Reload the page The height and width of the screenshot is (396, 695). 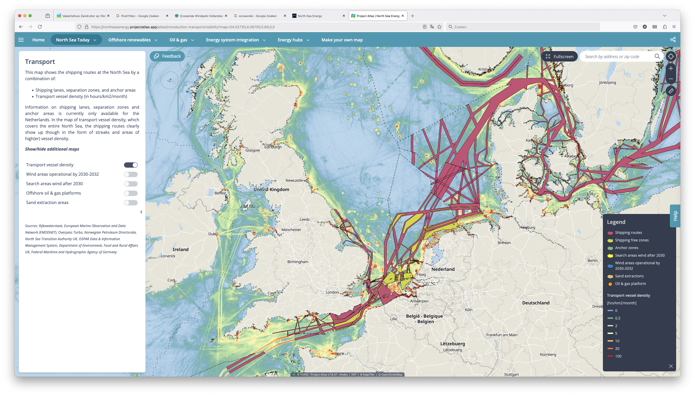coord(40,27)
